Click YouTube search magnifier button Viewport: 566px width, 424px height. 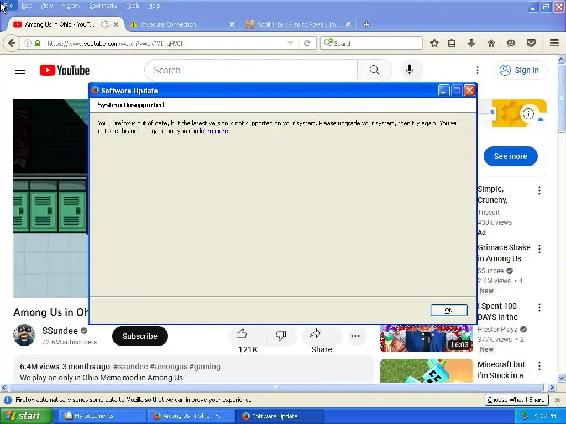click(374, 70)
